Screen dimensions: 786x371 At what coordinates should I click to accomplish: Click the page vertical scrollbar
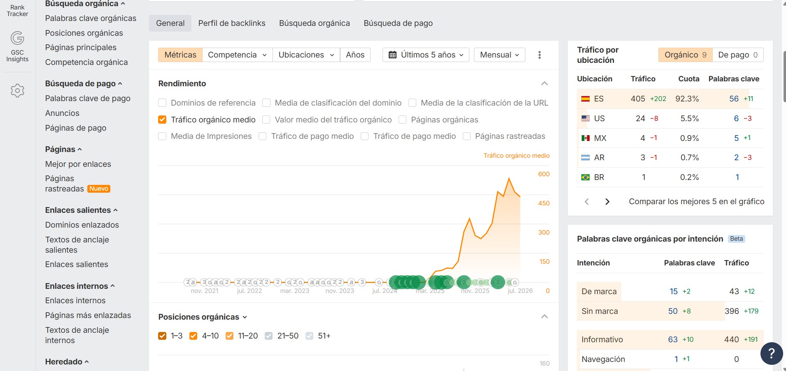784,76
